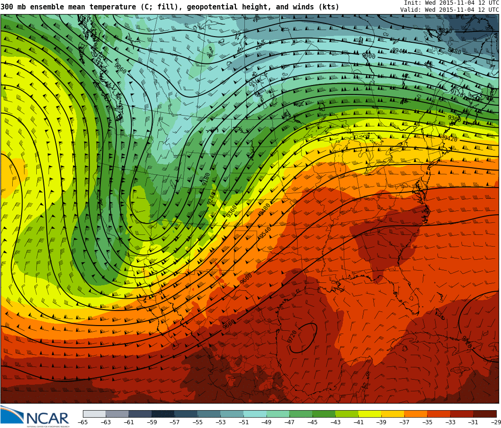Screen dimensions: 501x428
Task: Click the "Init: Wed 2015-11-04 12 UTC" label
Action: tap(452, 2)
